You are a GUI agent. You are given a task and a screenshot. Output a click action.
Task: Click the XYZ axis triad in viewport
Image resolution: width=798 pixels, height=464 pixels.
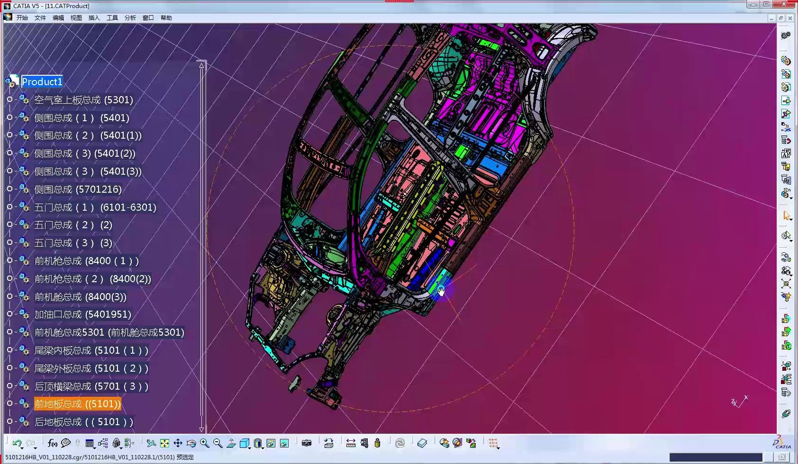[x=739, y=402]
